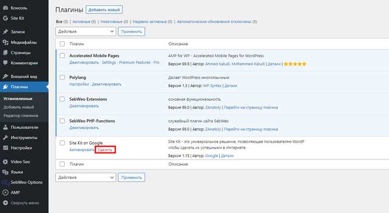Image resolution: width=389 pixels, height=213 pixels.
Task: Open WP Syntex author link
Action: (x=212, y=86)
